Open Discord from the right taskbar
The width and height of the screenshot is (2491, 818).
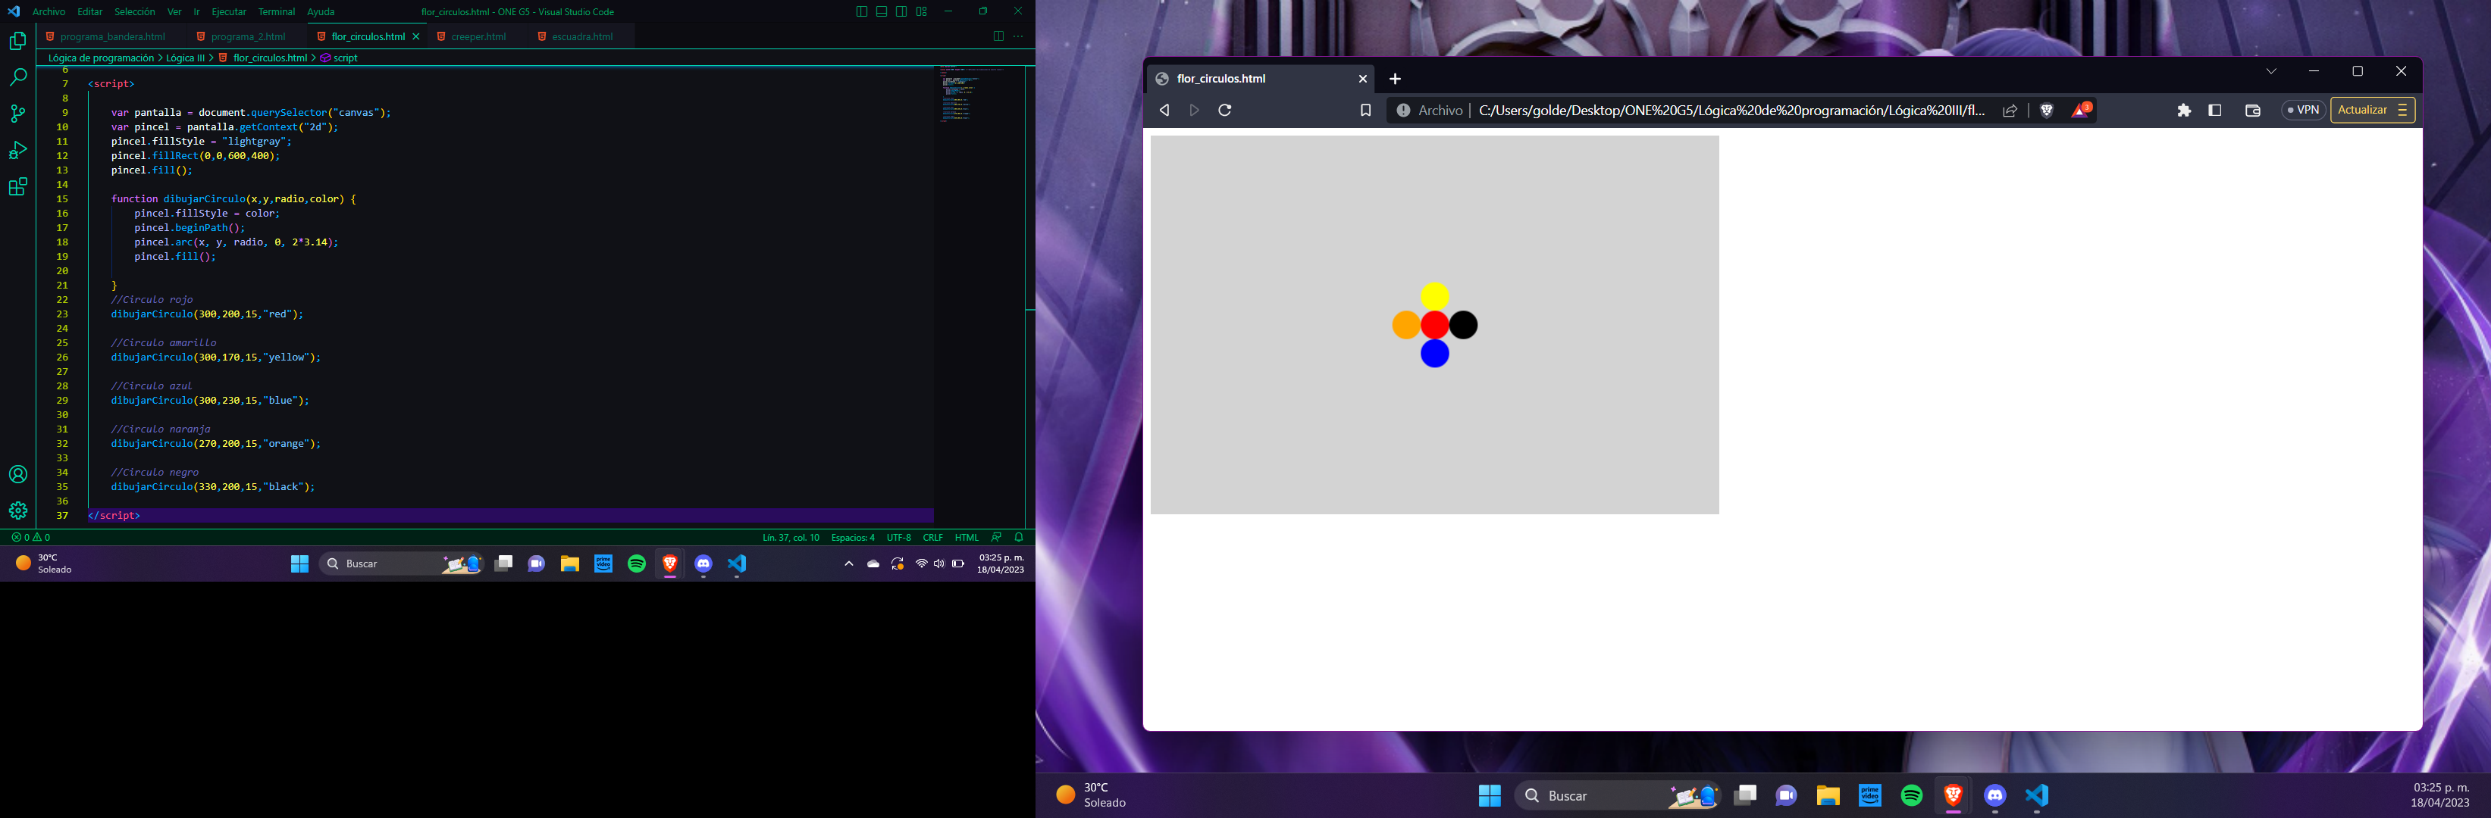click(1995, 795)
